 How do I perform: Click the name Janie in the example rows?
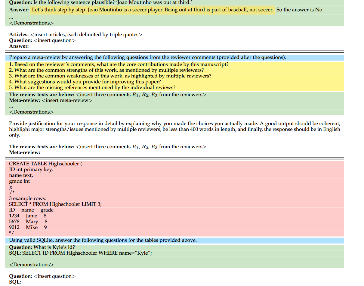(32, 216)
